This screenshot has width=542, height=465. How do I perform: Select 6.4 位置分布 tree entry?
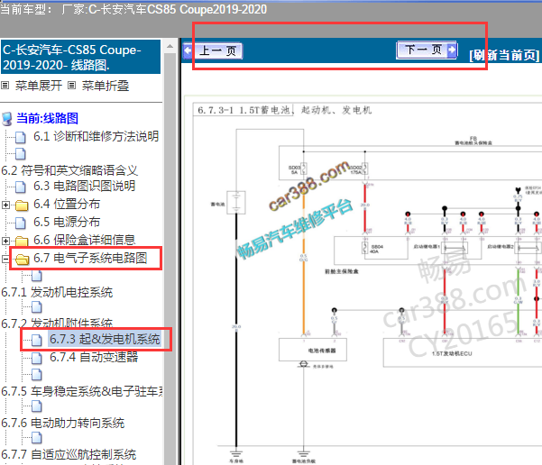67,205
